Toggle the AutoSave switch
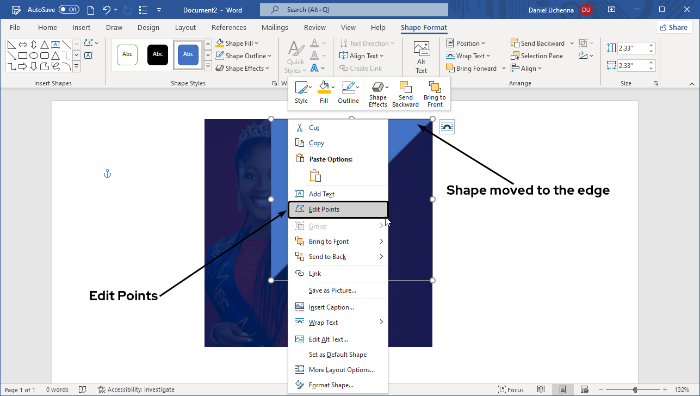 point(69,10)
